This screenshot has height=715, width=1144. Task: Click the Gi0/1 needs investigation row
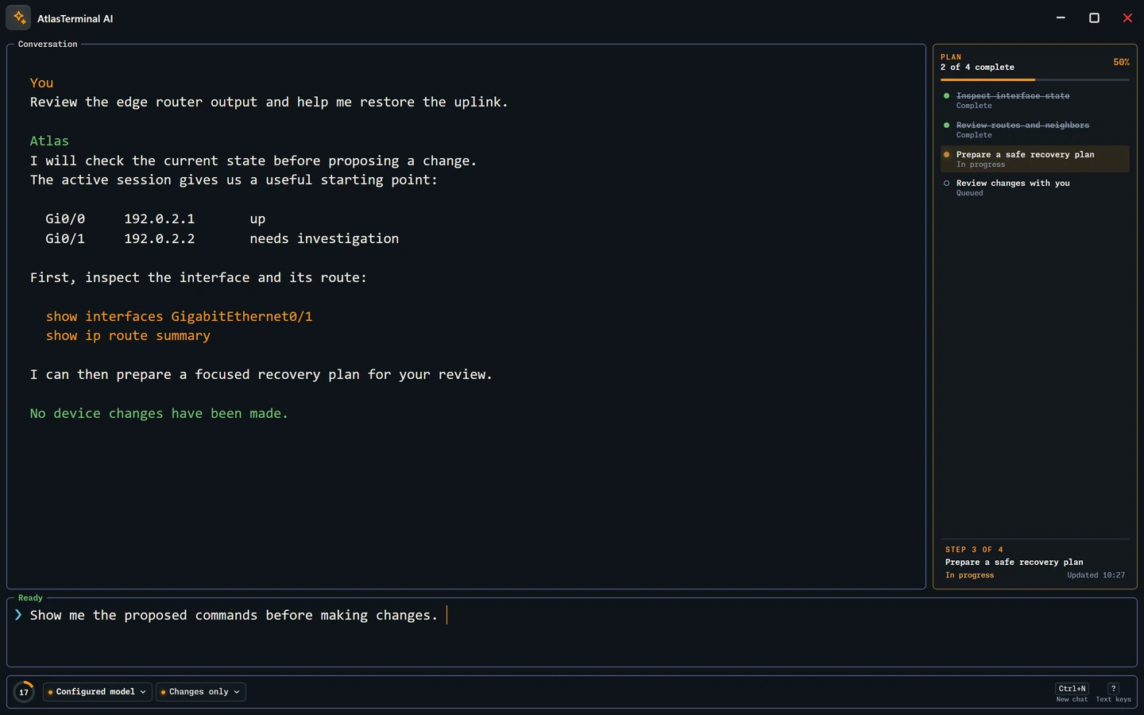click(x=222, y=238)
